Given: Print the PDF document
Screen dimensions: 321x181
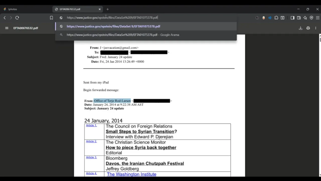Looking at the screenshot, I should click(x=308, y=28).
